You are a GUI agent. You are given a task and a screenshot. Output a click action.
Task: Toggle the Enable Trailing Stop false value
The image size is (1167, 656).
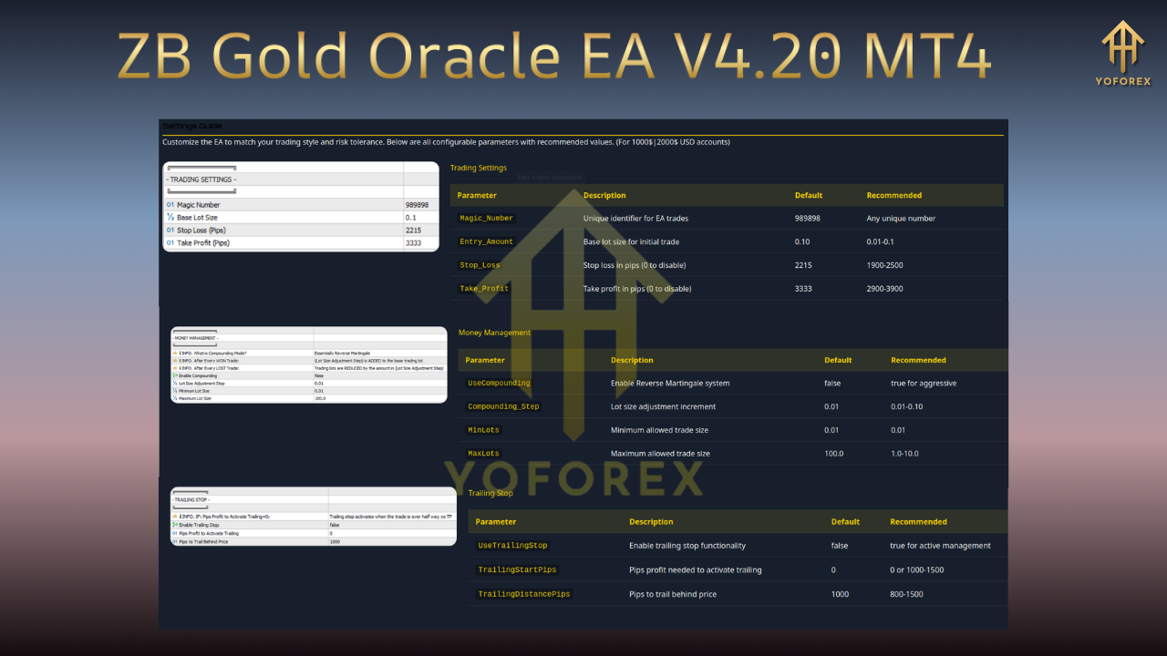[334, 525]
